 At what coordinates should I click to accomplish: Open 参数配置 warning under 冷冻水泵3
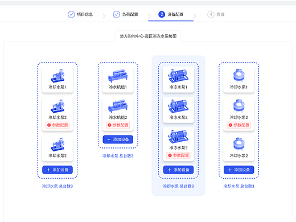[x=178, y=155]
